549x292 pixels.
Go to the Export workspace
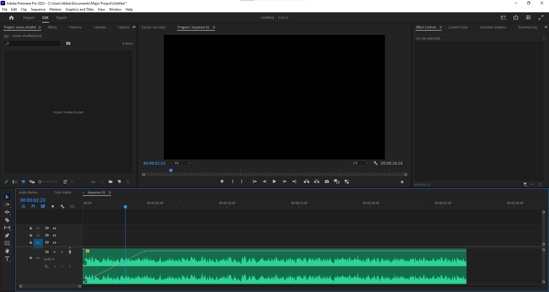[61, 18]
